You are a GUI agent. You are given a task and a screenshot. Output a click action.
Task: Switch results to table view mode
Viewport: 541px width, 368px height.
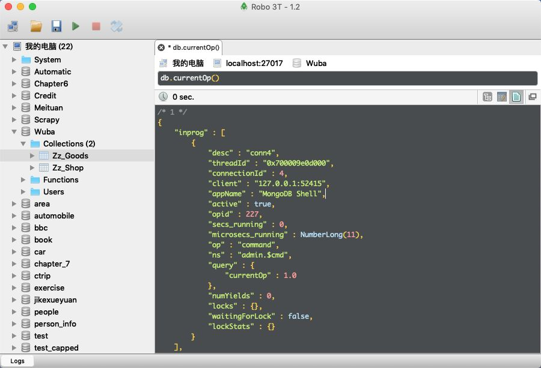point(502,97)
